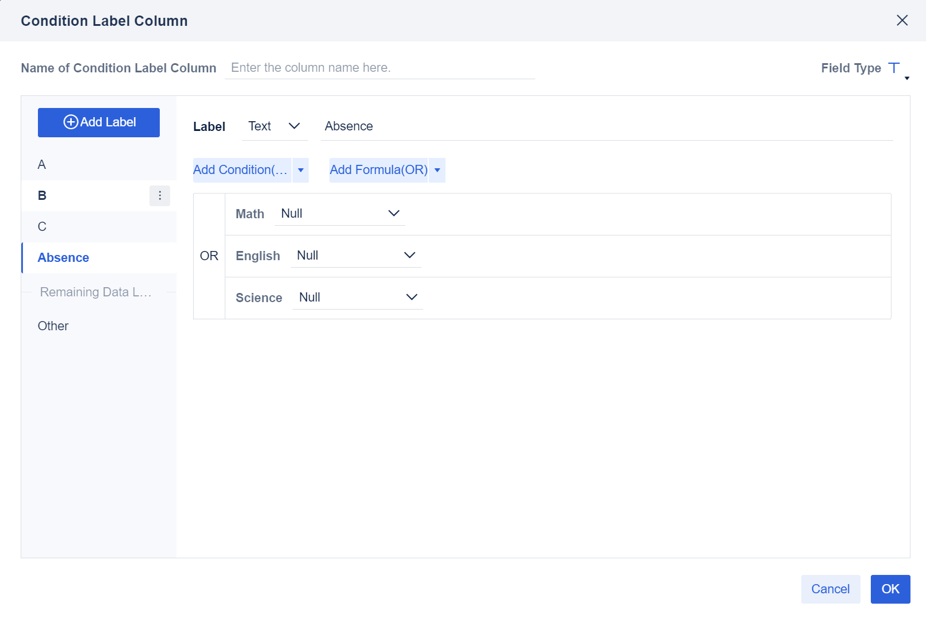The height and width of the screenshot is (618, 926).
Task: Click the Add Label plus icon
Action: pyautogui.click(x=71, y=122)
